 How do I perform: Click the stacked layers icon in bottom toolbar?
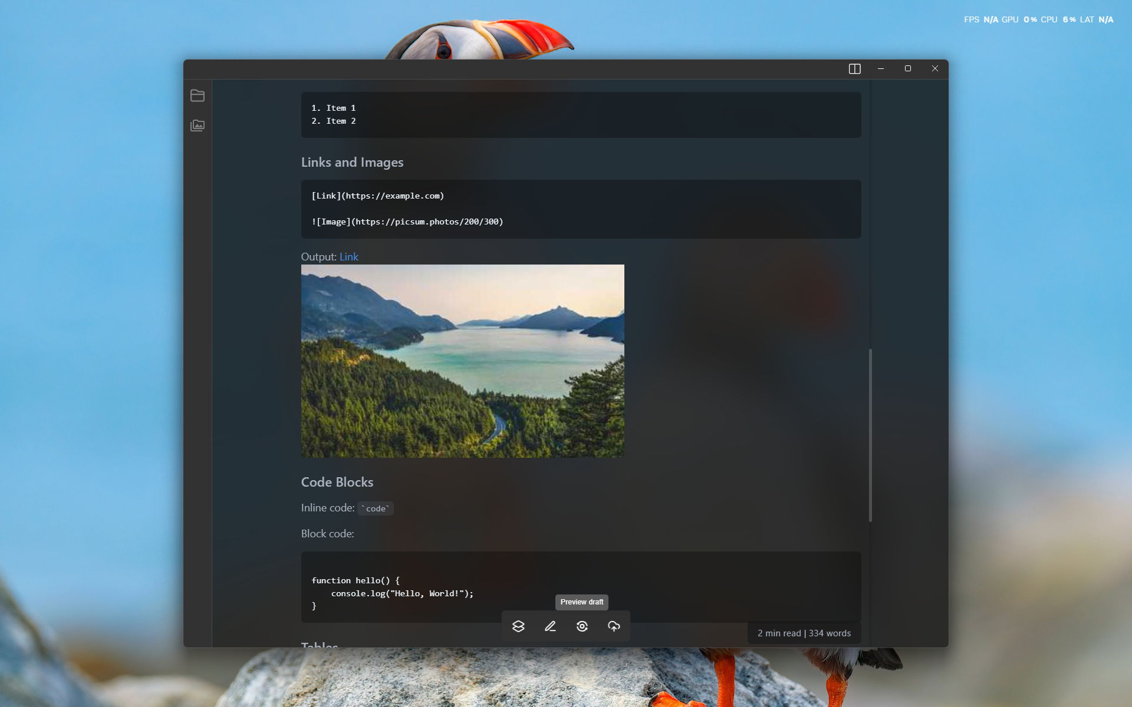518,626
